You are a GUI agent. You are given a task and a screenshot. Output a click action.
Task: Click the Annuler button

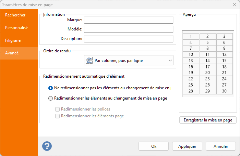(x=221, y=146)
